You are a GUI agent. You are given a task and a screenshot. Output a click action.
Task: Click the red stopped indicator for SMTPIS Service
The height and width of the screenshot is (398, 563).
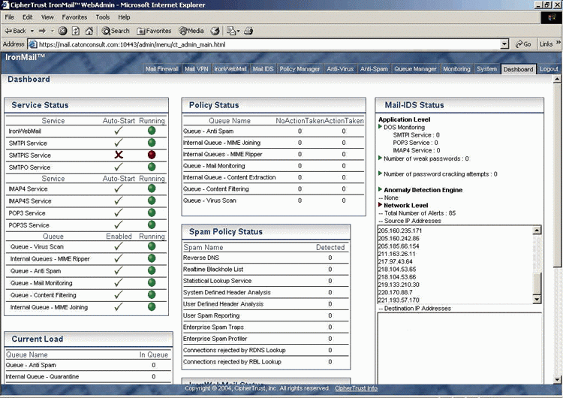152,155
